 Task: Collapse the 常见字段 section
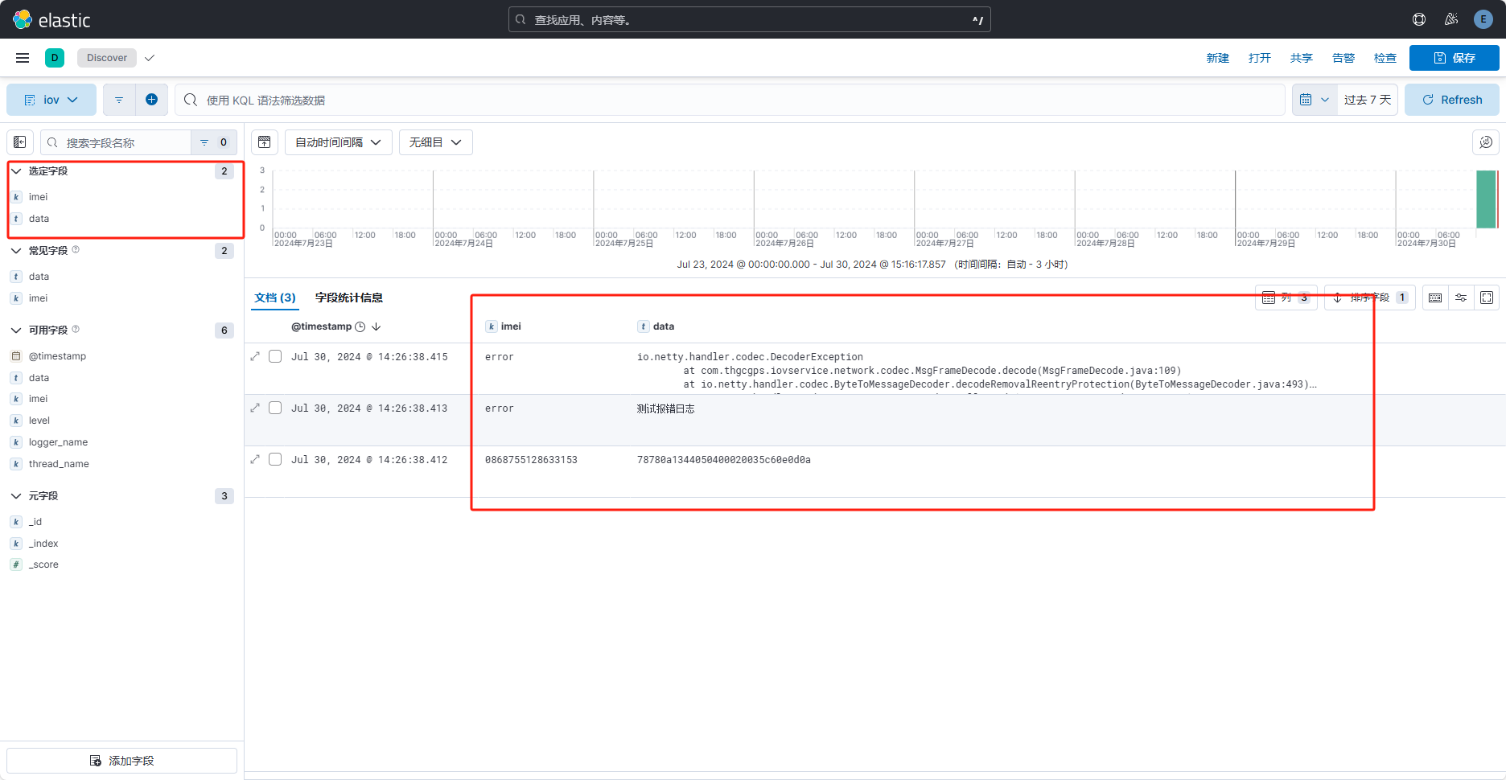tap(16, 251)
